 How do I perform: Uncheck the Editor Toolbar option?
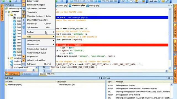tap(24, 1)
